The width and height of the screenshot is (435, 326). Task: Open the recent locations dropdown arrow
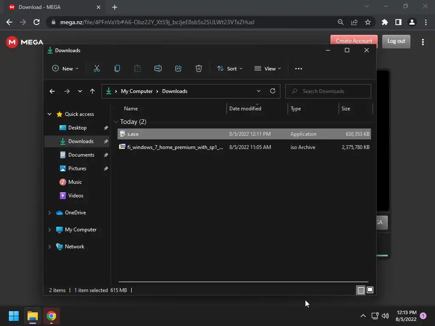(x=80, y=91)
